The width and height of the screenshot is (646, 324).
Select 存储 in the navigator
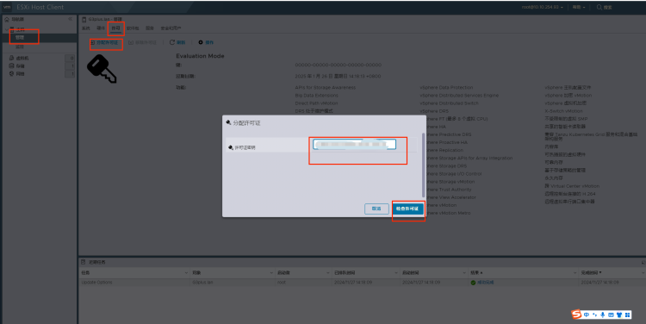20,66
